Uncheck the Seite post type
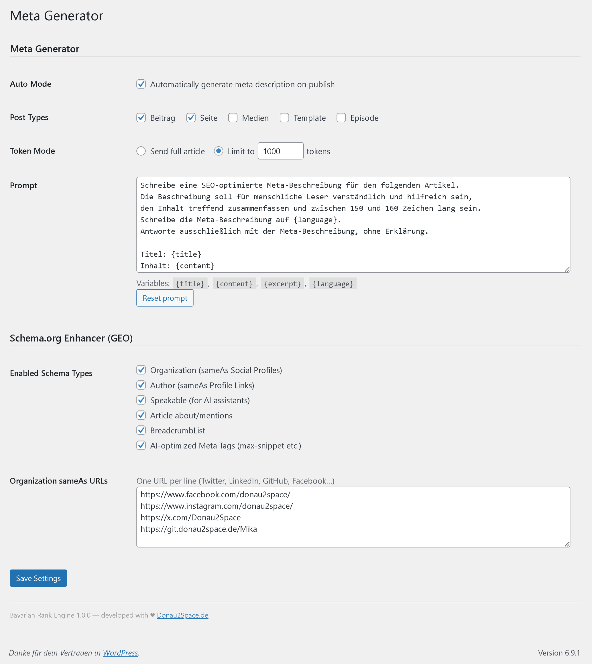This screenshot has width=592, height=664. point(191,118)
